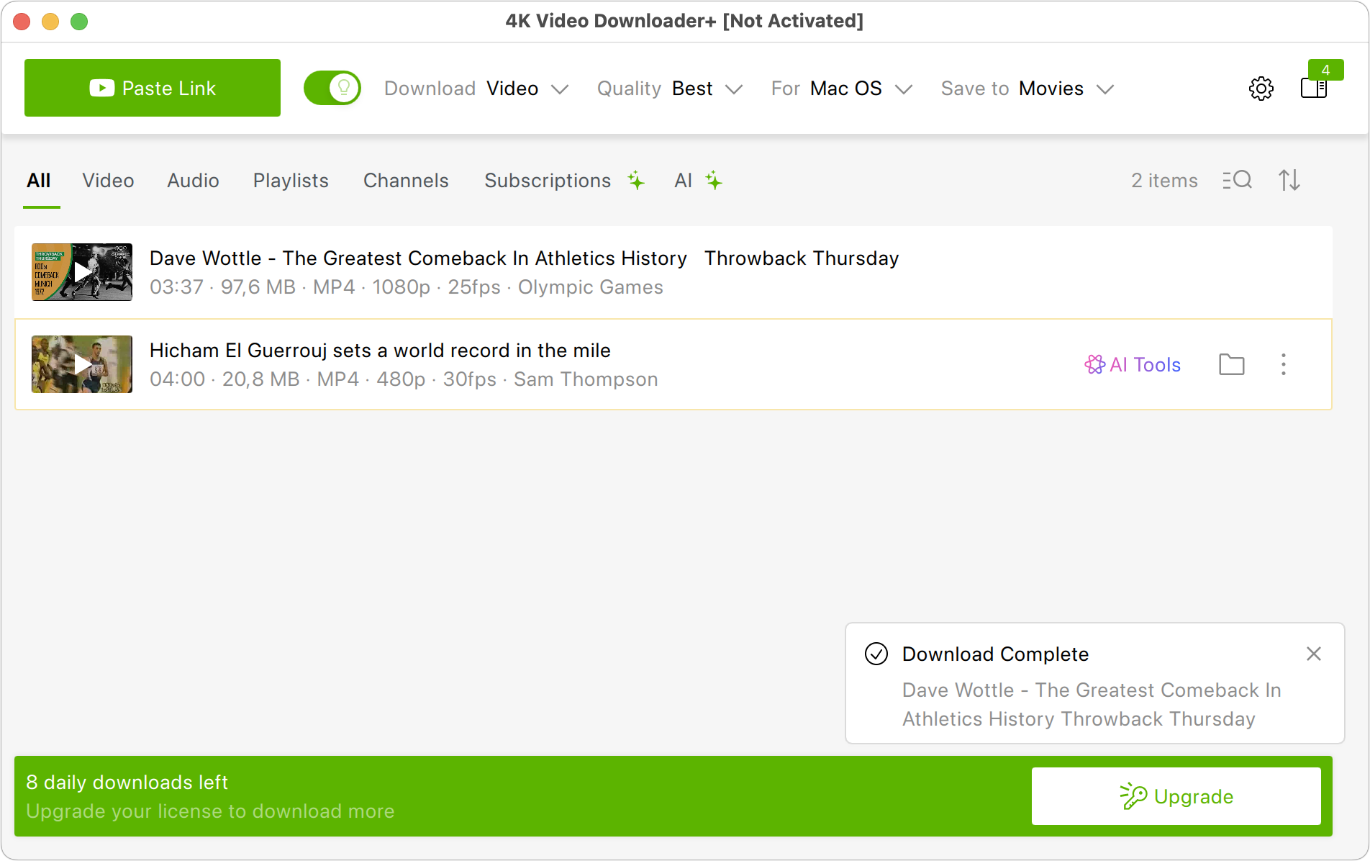Open more options menu for Hicham video
1370x861 pixels.
coord(1284,364)
